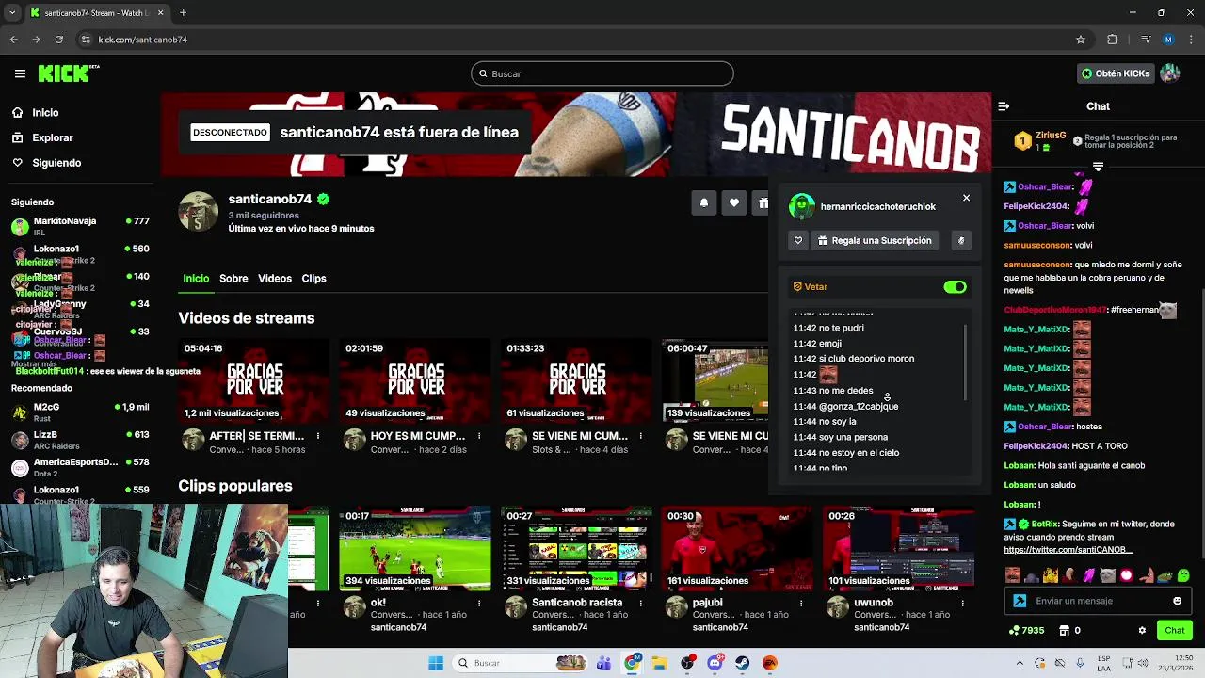Image resolution: width=1205 pixels, height=678 pixels.
Task: Open the 05:04:16 stream video thumbnail
Action: pyautogui.click(x=254, y=380)
